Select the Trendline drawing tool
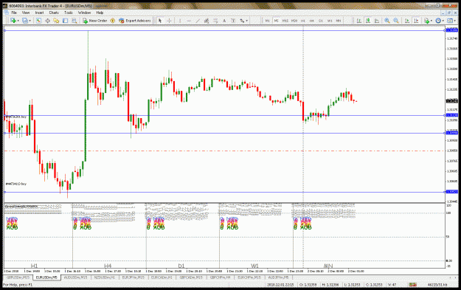The image size is (461, 290). pyautogui.click(x=198, y=21)
